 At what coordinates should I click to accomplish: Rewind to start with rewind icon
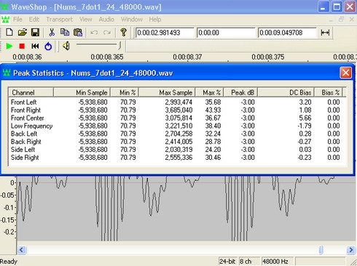35,46
